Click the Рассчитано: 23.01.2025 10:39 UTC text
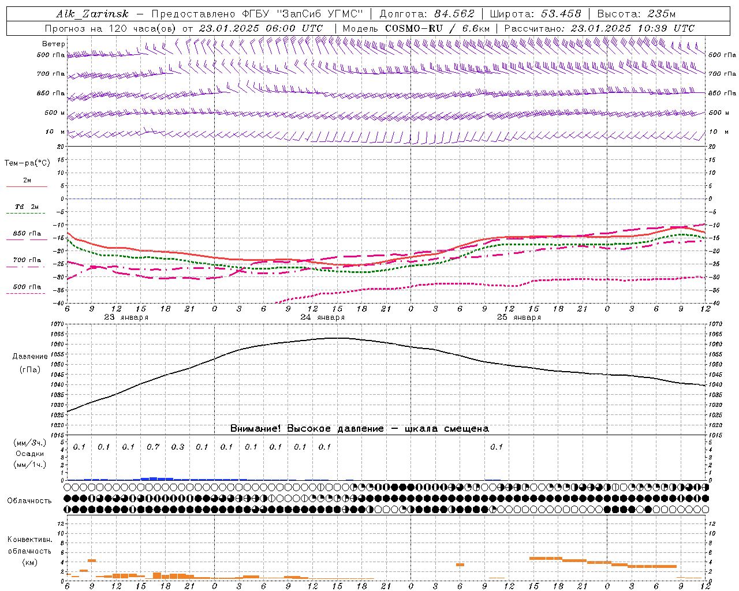This screenshot has width=739, height=591. (599, 28)
